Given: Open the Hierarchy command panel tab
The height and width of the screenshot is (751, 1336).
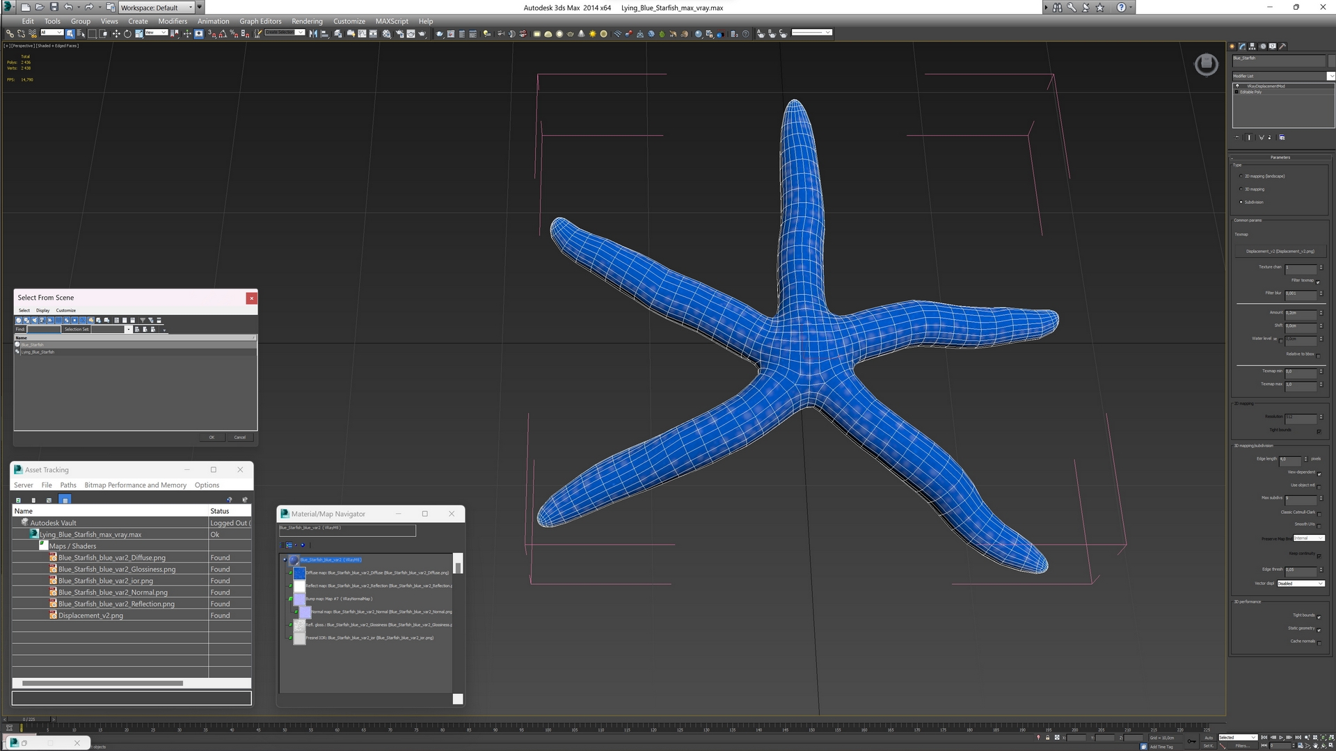Looking at the screenshot, I should (1252, 47).
